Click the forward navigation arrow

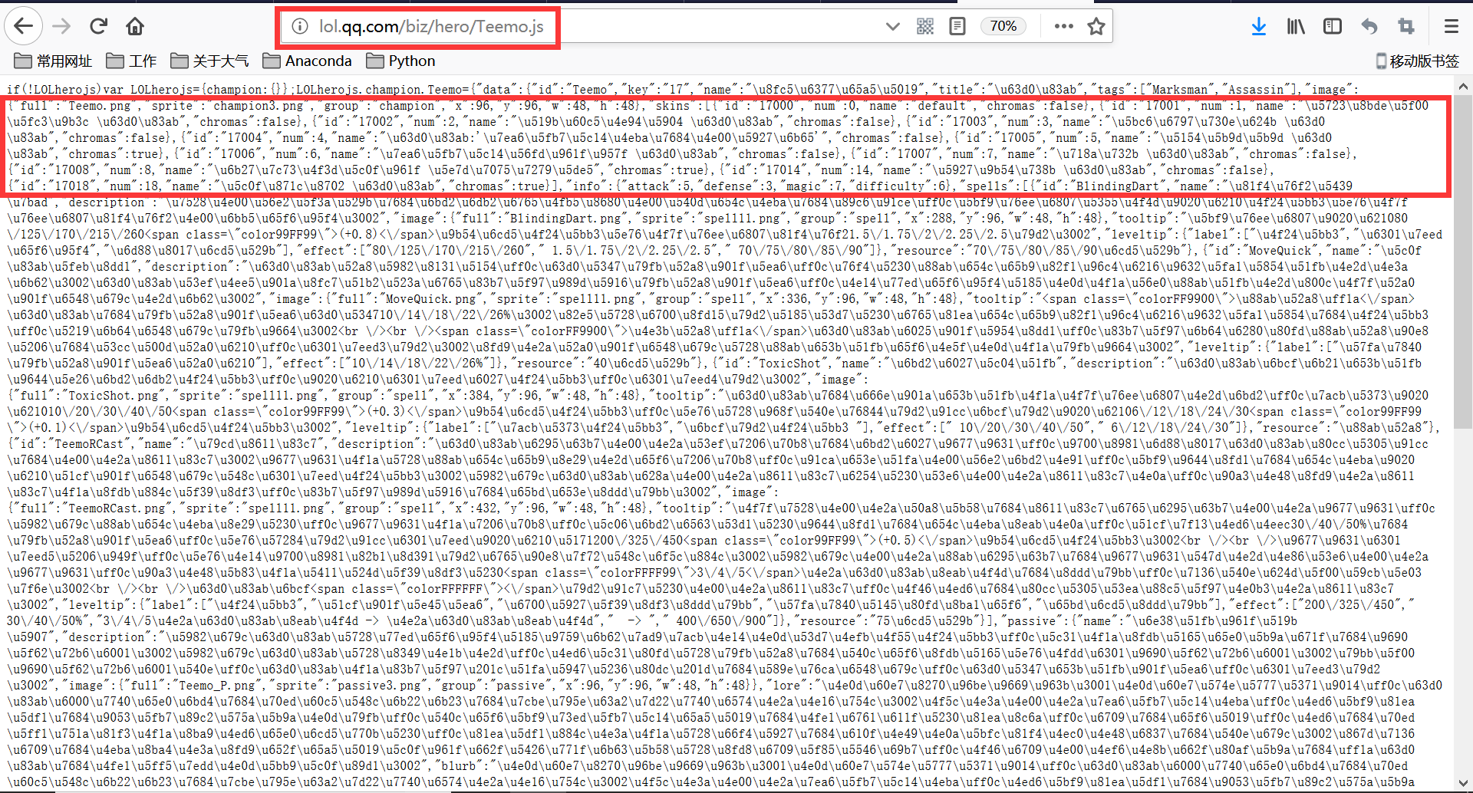pyautogui.click(x=61, y=27)
